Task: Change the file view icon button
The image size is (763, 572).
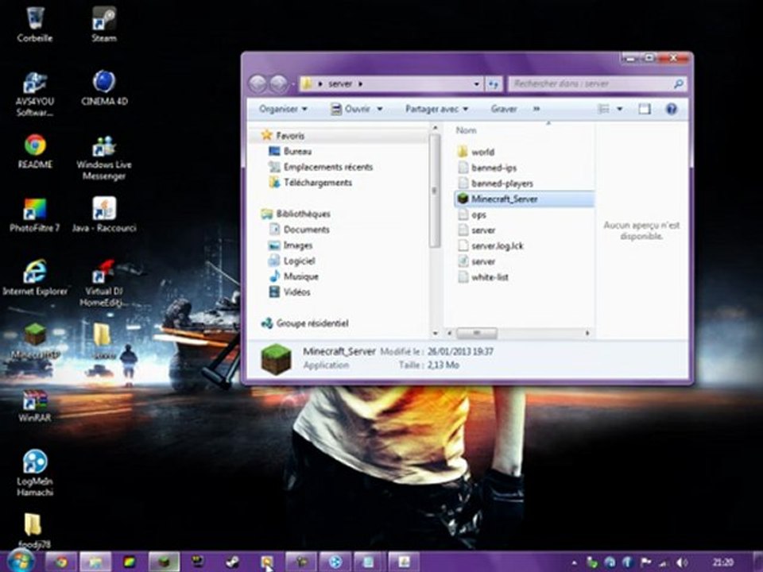Action: click(x=603, y=109)
